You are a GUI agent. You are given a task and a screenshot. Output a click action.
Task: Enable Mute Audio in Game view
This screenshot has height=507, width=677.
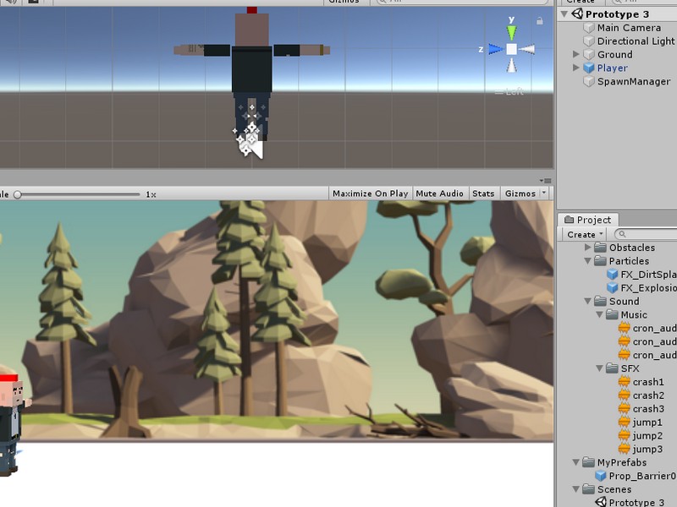point(439,194)
